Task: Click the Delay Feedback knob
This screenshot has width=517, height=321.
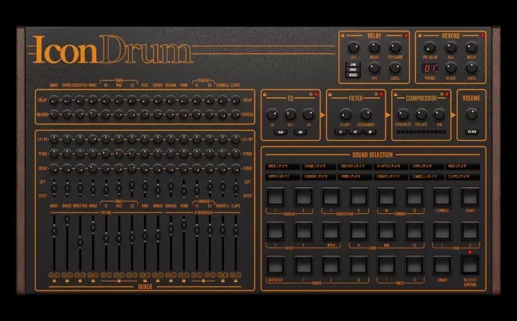Action: [x=395, y=47]
